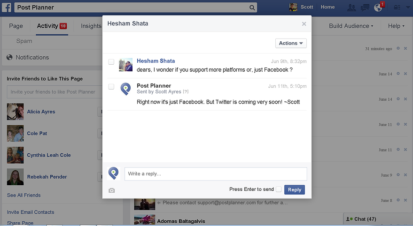The height and width of the screenshot is (226, 413).
Task: Open Rebekah Pender name link
Action: 47,177
